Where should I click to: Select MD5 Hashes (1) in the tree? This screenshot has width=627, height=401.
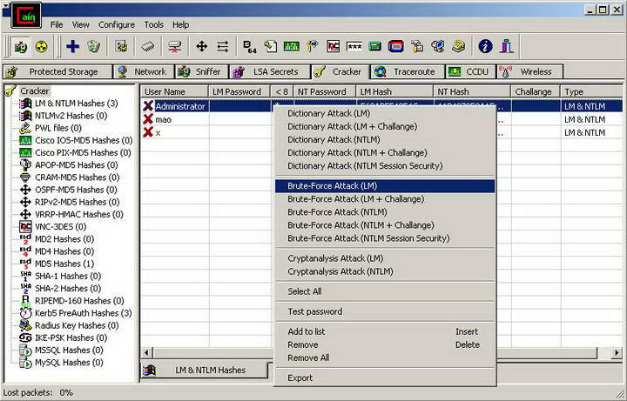tap(64, 264)
